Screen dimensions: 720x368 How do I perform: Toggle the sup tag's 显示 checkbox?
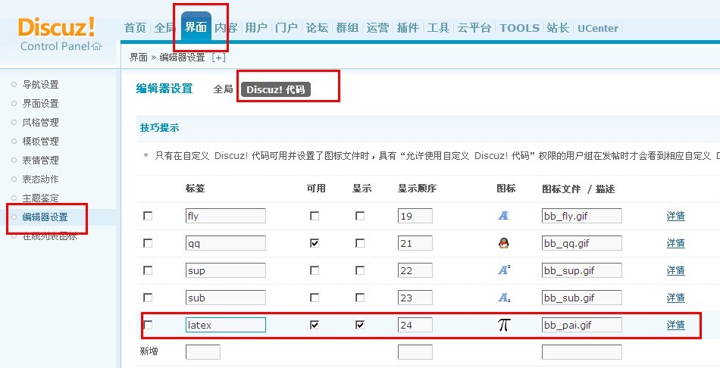(x=360, y=271)
